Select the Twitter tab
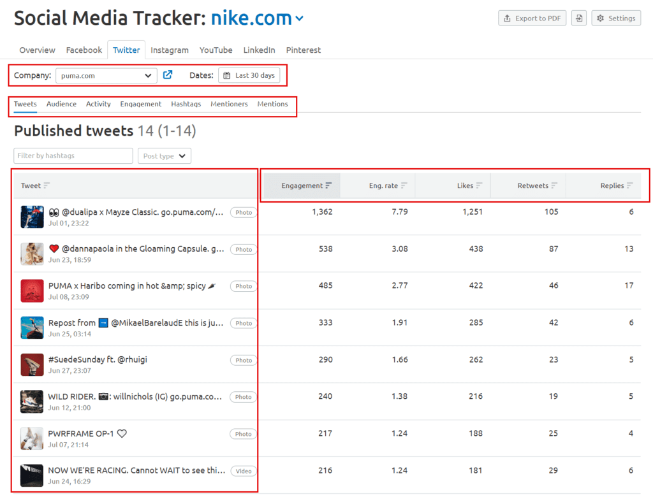This screenshot has height=497, width=653. click(126, 50)
